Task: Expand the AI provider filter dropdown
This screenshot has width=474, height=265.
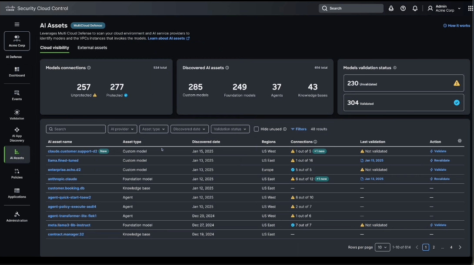Action: pos(122,129)
